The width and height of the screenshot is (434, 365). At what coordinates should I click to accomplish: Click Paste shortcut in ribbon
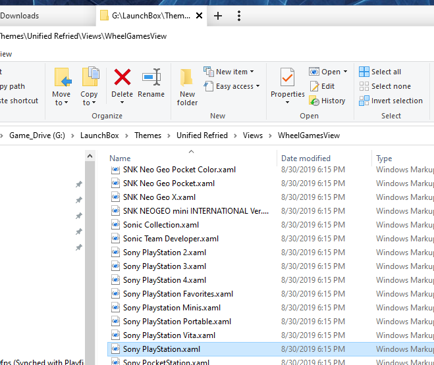click(19, 101)
